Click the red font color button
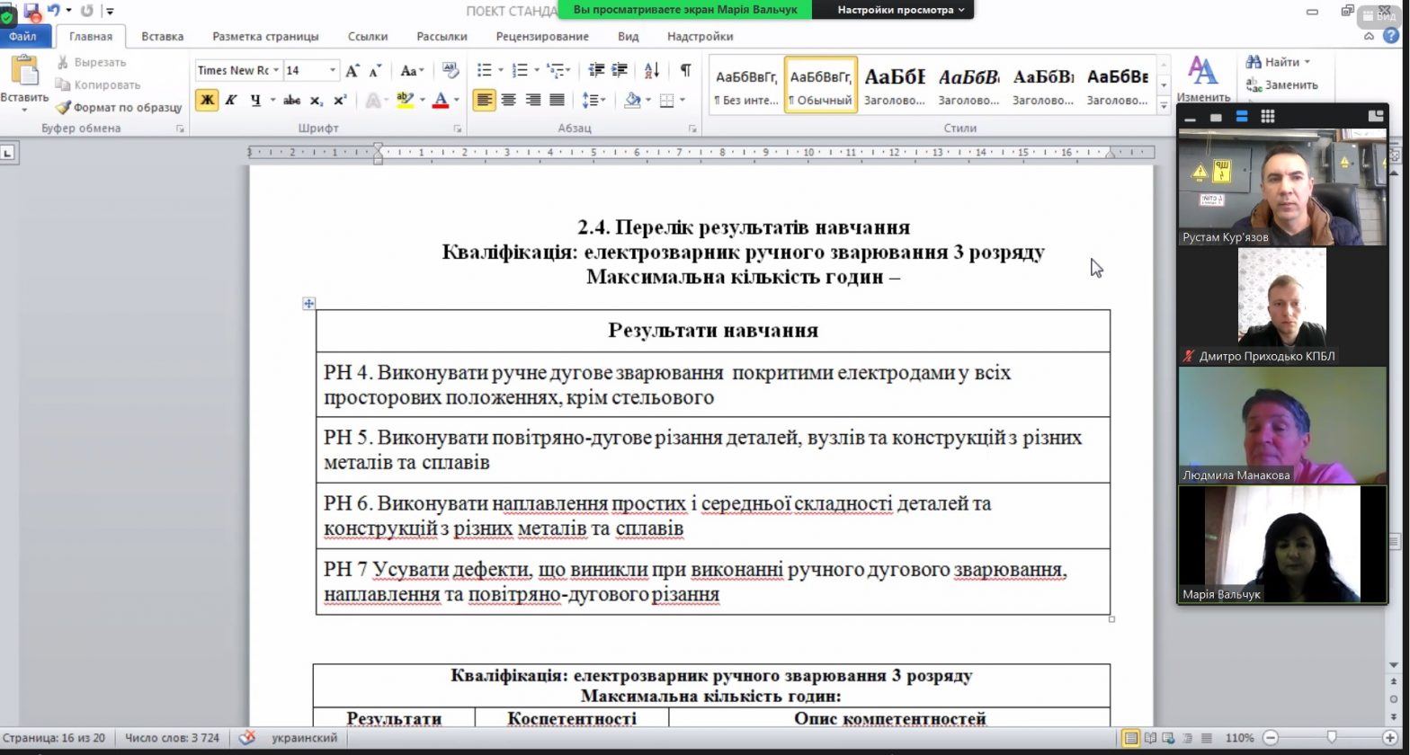 441,100
